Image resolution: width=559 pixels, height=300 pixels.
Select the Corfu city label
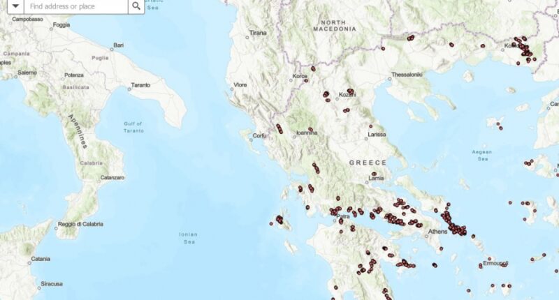tap(260, 135)
